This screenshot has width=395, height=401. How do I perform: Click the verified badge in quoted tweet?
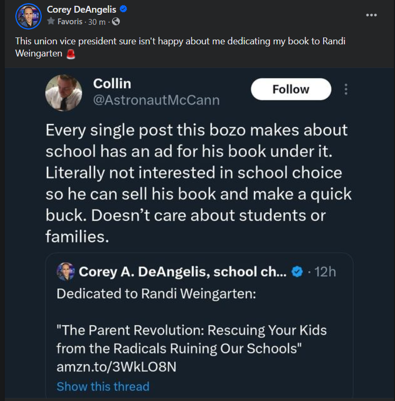(297, 272)
